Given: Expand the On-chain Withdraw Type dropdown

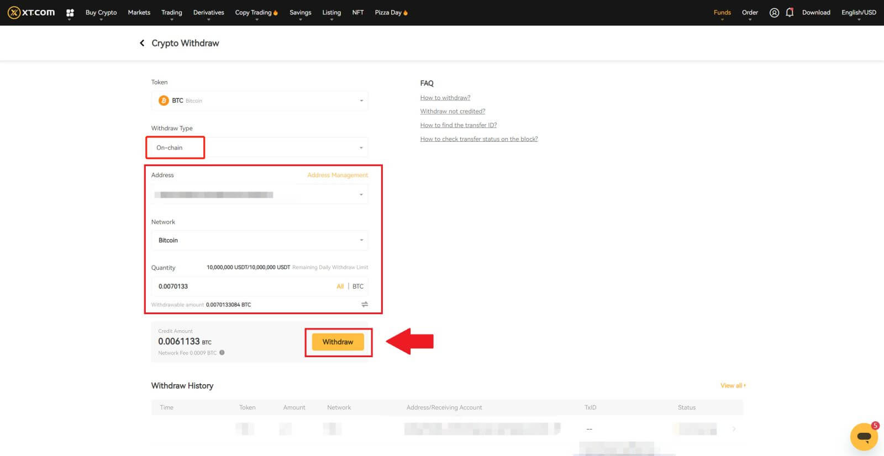Looking at the screenshot, I should point(260,147).
